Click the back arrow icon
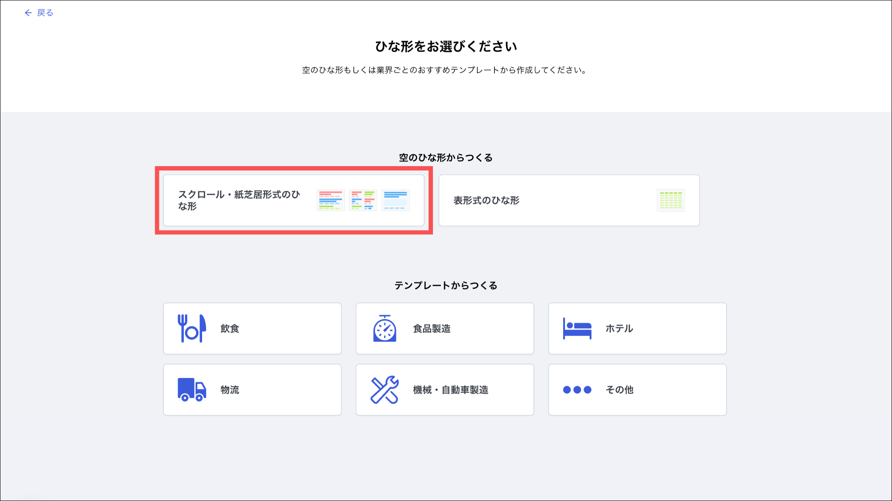The height and width of the screenshot is (501, 892). (x=28, y=13)
